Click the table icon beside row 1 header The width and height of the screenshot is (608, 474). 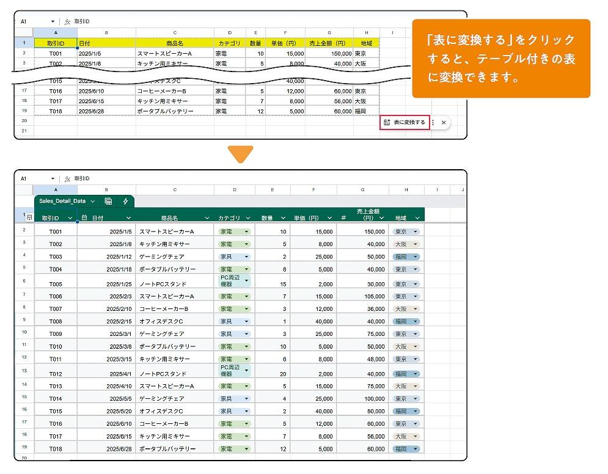[x=29, y=217]
